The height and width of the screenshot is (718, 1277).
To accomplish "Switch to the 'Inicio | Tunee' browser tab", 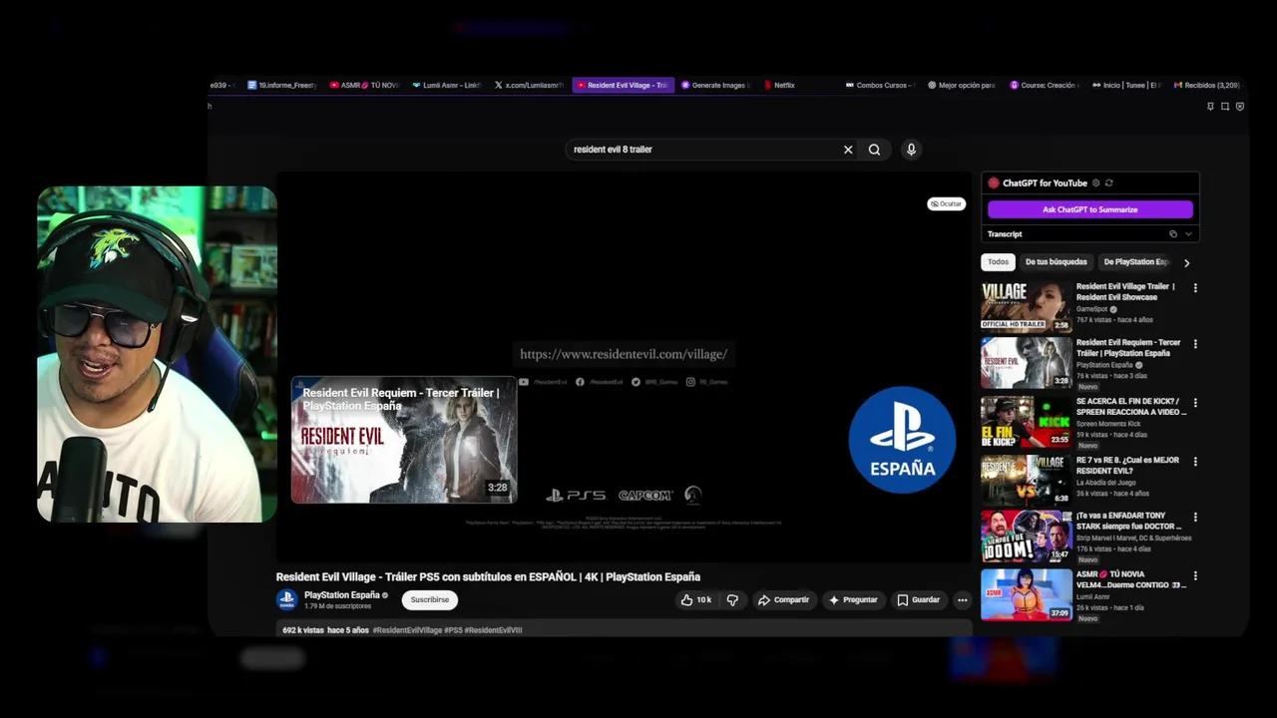I will (x=1126, y=86).
